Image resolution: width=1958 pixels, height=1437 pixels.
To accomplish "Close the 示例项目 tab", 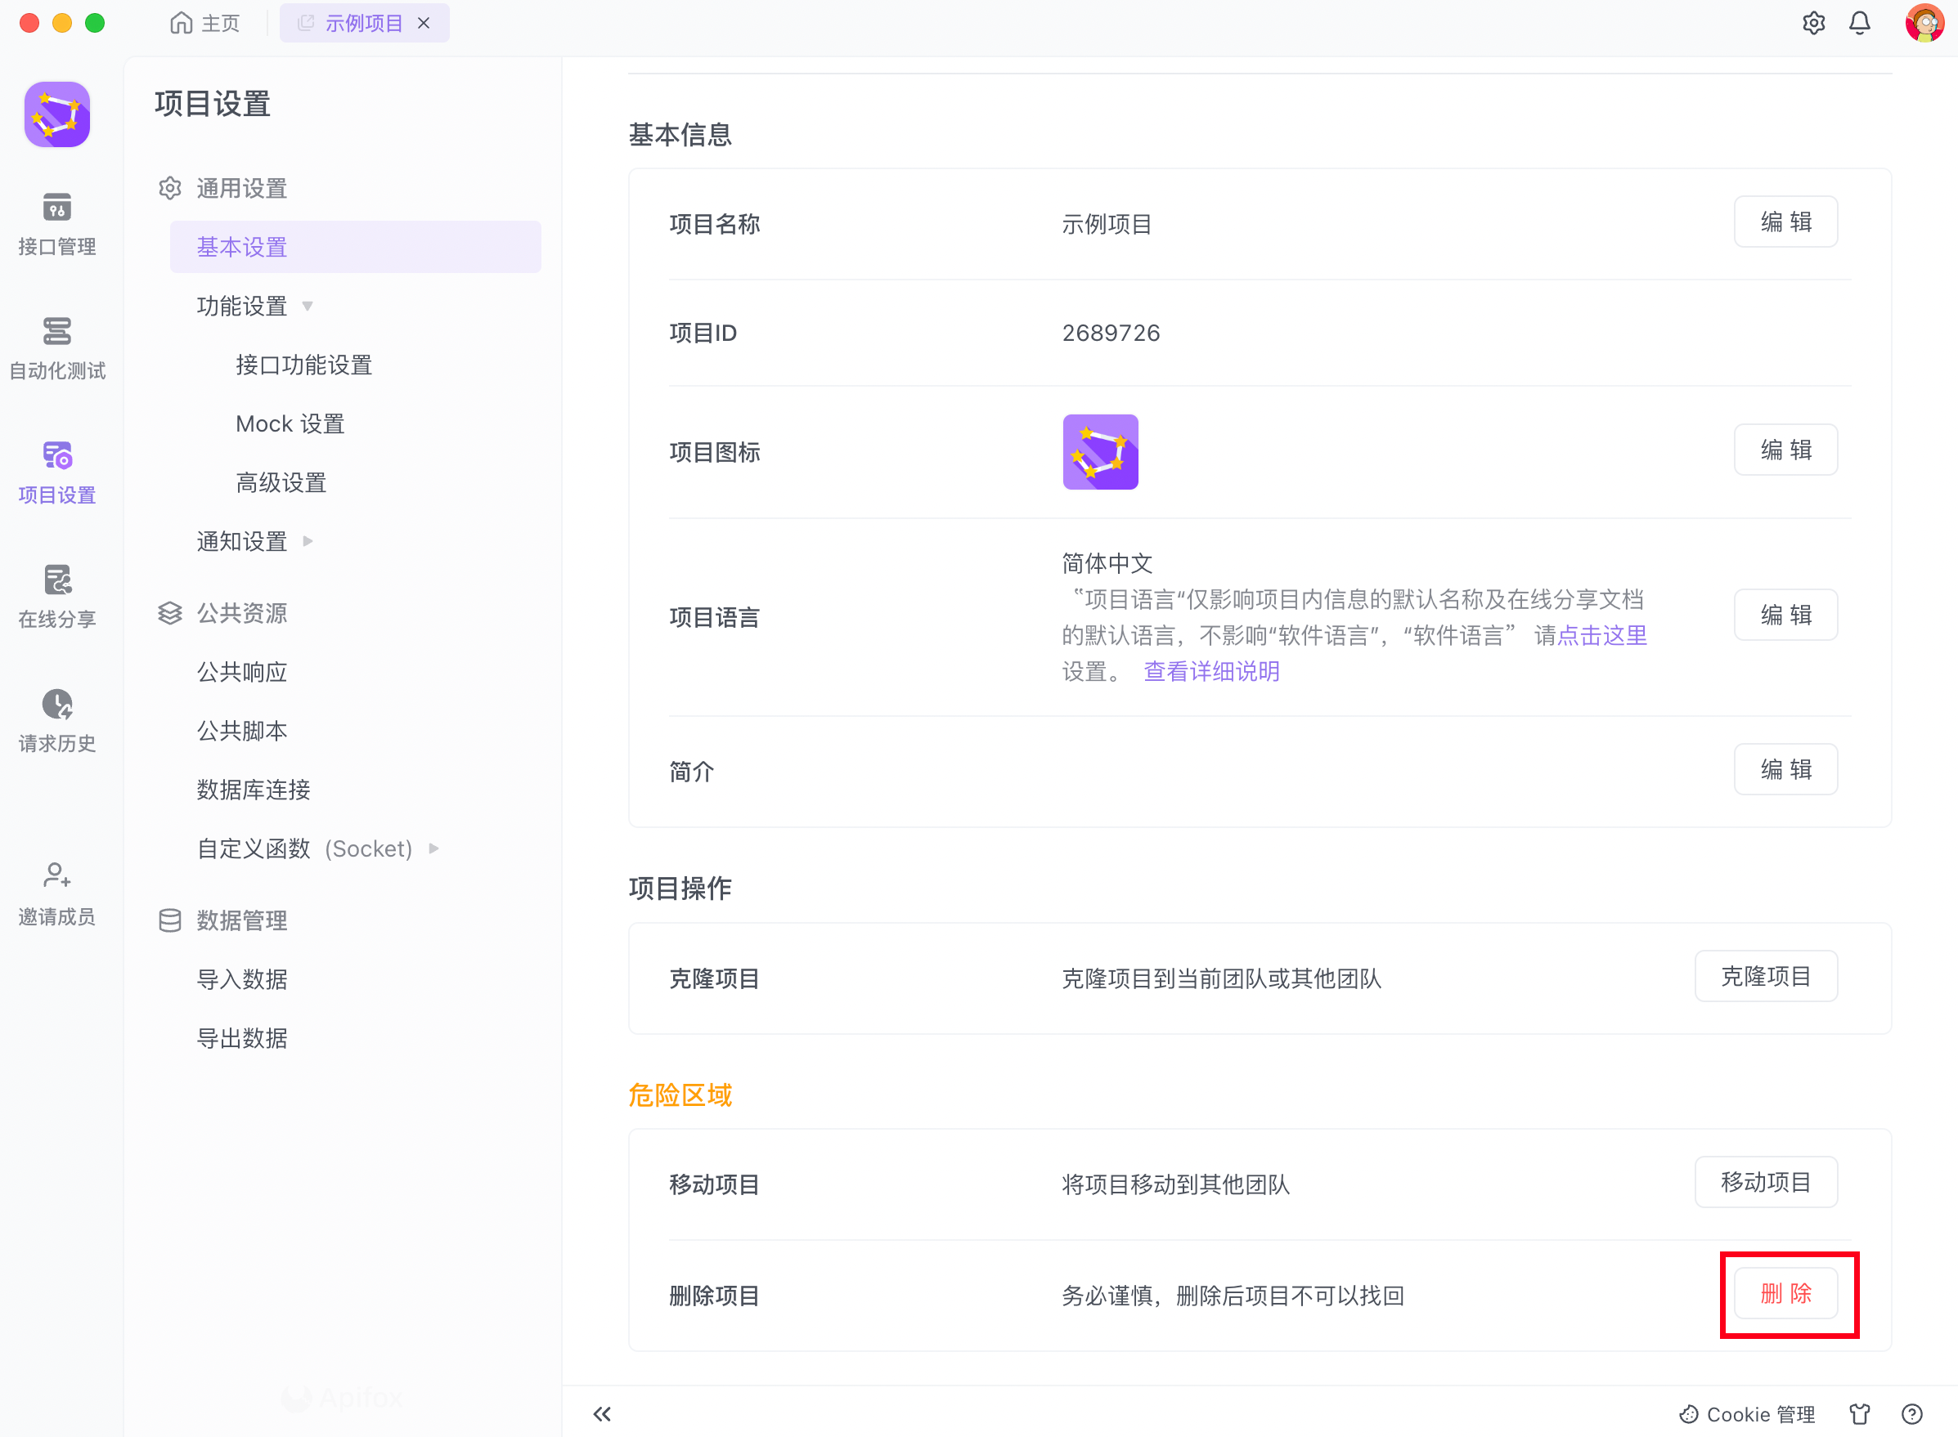I will (424, 24).
